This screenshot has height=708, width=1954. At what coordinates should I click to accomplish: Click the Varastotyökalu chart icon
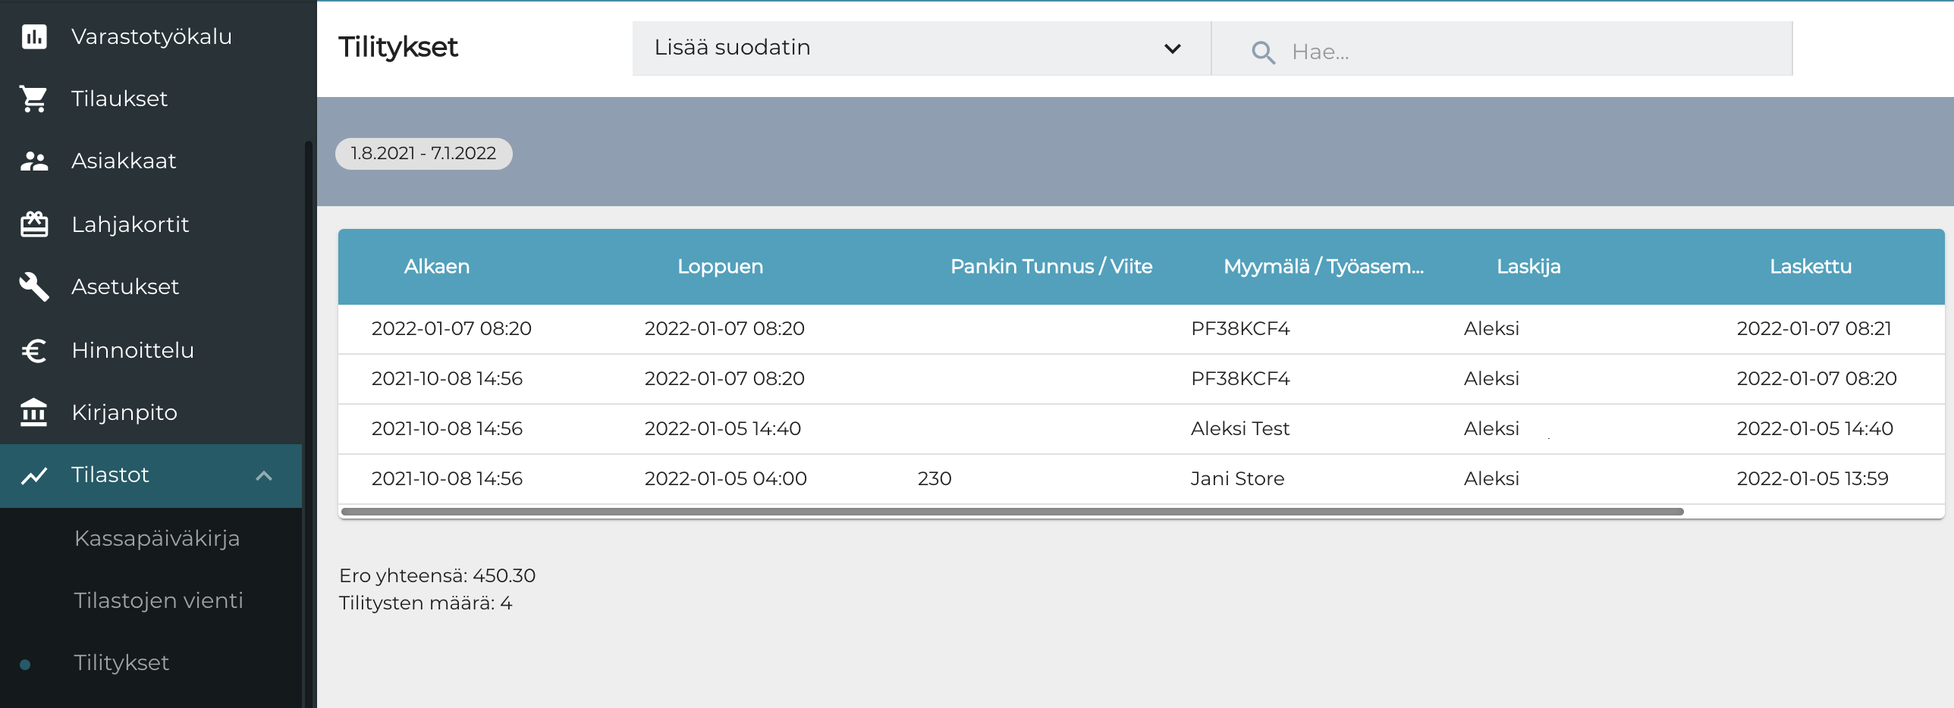34,36
